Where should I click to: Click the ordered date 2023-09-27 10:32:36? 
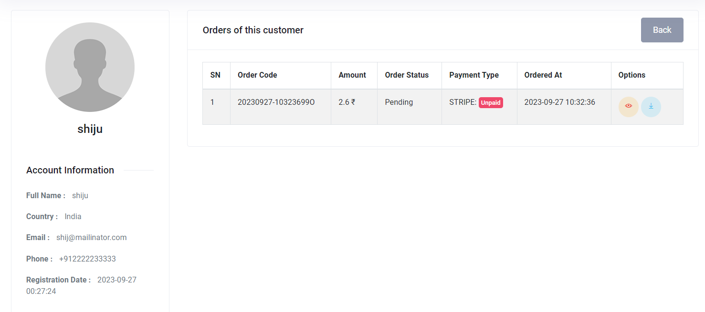(x=559, y=102)
